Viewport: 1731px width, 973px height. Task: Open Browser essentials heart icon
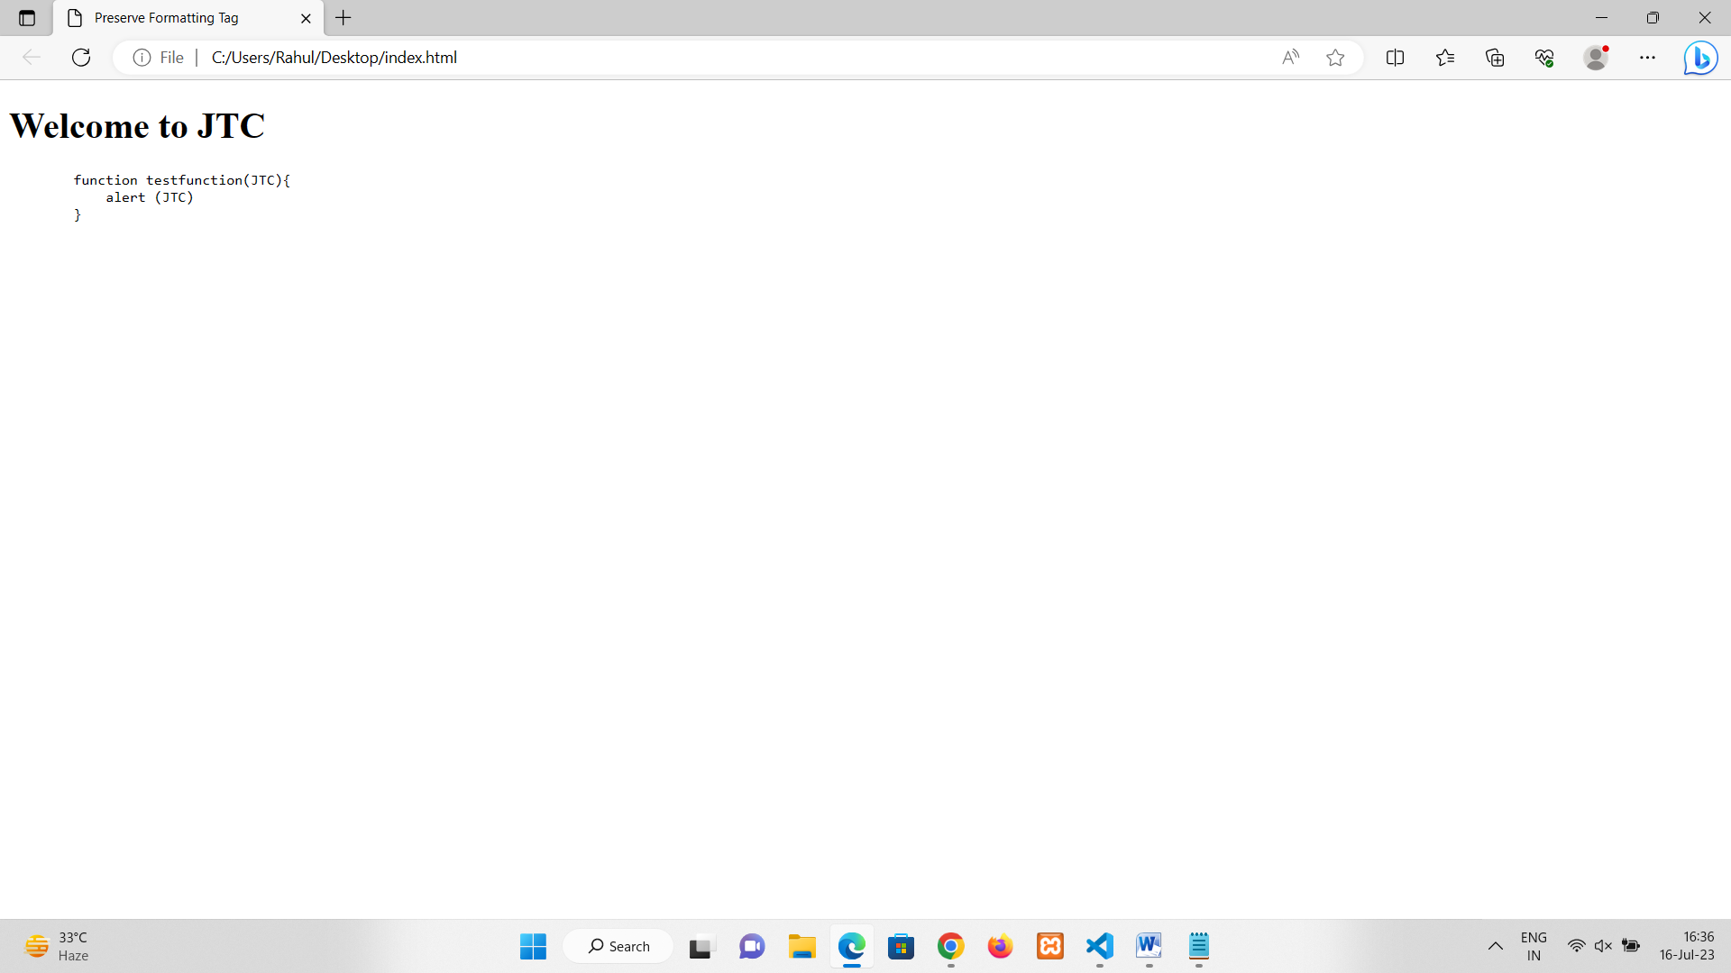1544,58
